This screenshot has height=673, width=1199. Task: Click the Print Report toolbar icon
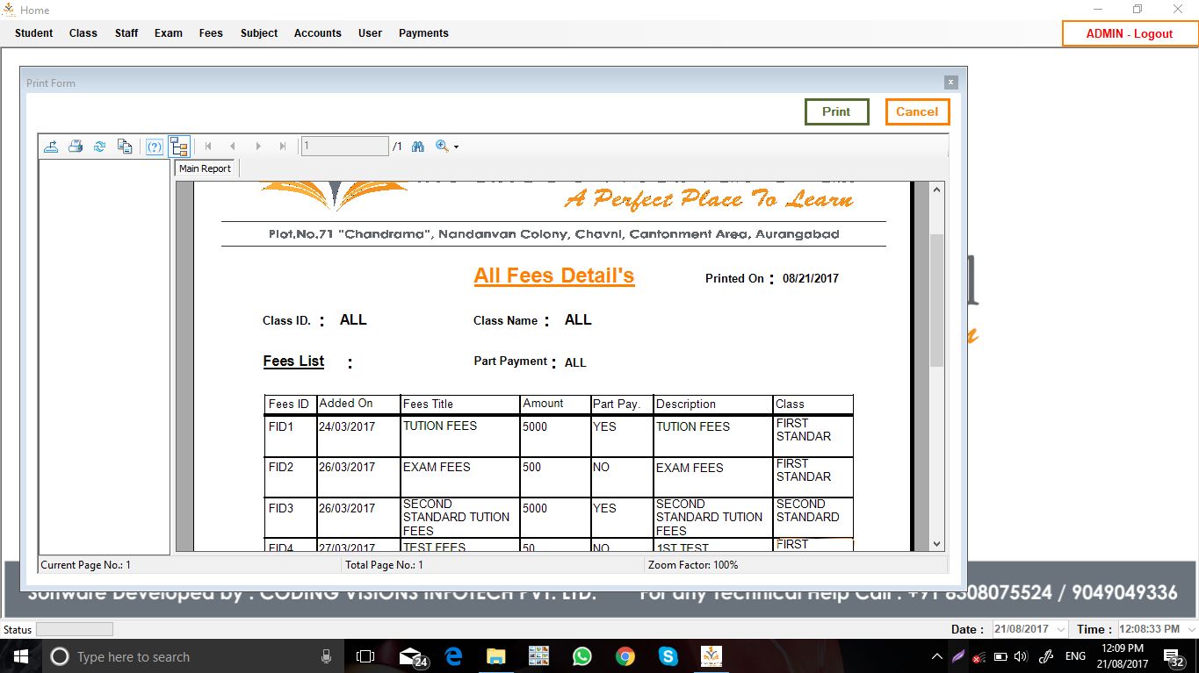point(76,147)
